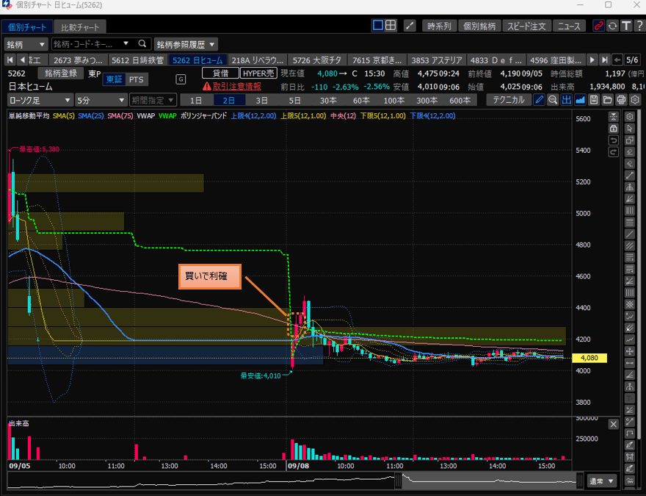Click the テクニカル button

click(x=509, y=100)
